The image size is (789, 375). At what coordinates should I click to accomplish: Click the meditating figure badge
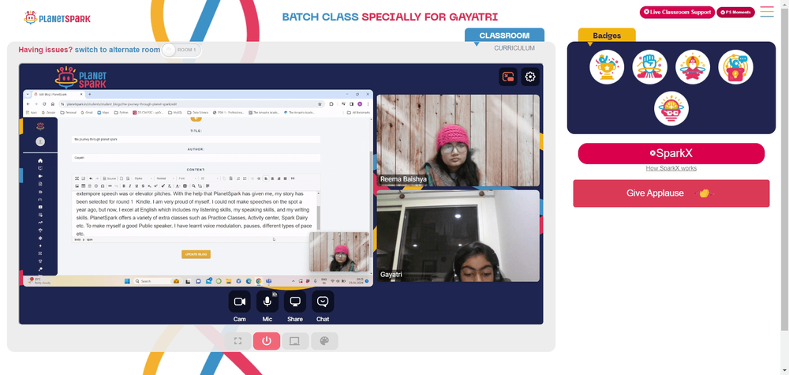[693, 67]
